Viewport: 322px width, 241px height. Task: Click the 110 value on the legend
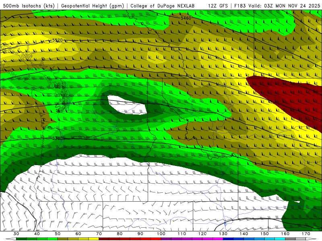click(182, 234)
